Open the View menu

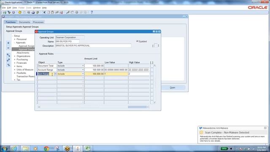pos(15,8)
